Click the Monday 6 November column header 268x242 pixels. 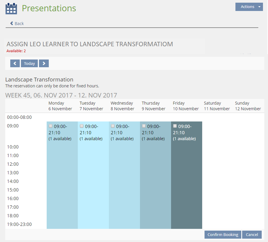click(x=60, y=106)
